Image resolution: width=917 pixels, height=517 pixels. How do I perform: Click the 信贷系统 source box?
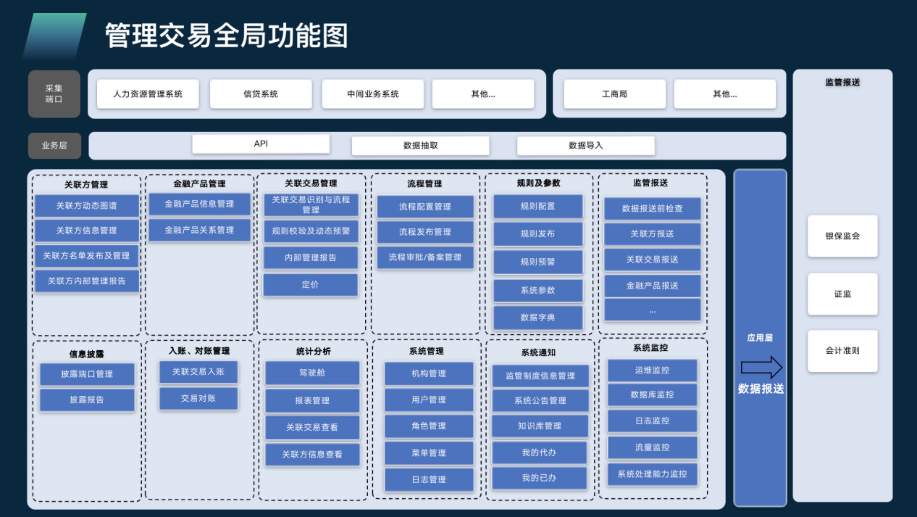[x=261, y=94]
